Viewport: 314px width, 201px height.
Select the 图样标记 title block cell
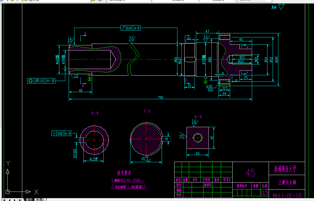click(x=242, y=186)
